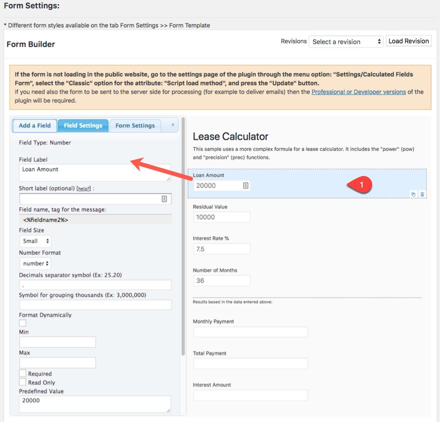
Task: Click the autofill icon in Loan Amount preview
Action: (245, 185)
